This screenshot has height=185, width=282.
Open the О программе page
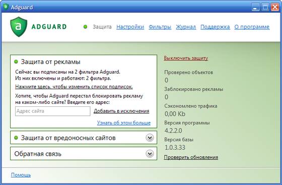pos(252,27)
